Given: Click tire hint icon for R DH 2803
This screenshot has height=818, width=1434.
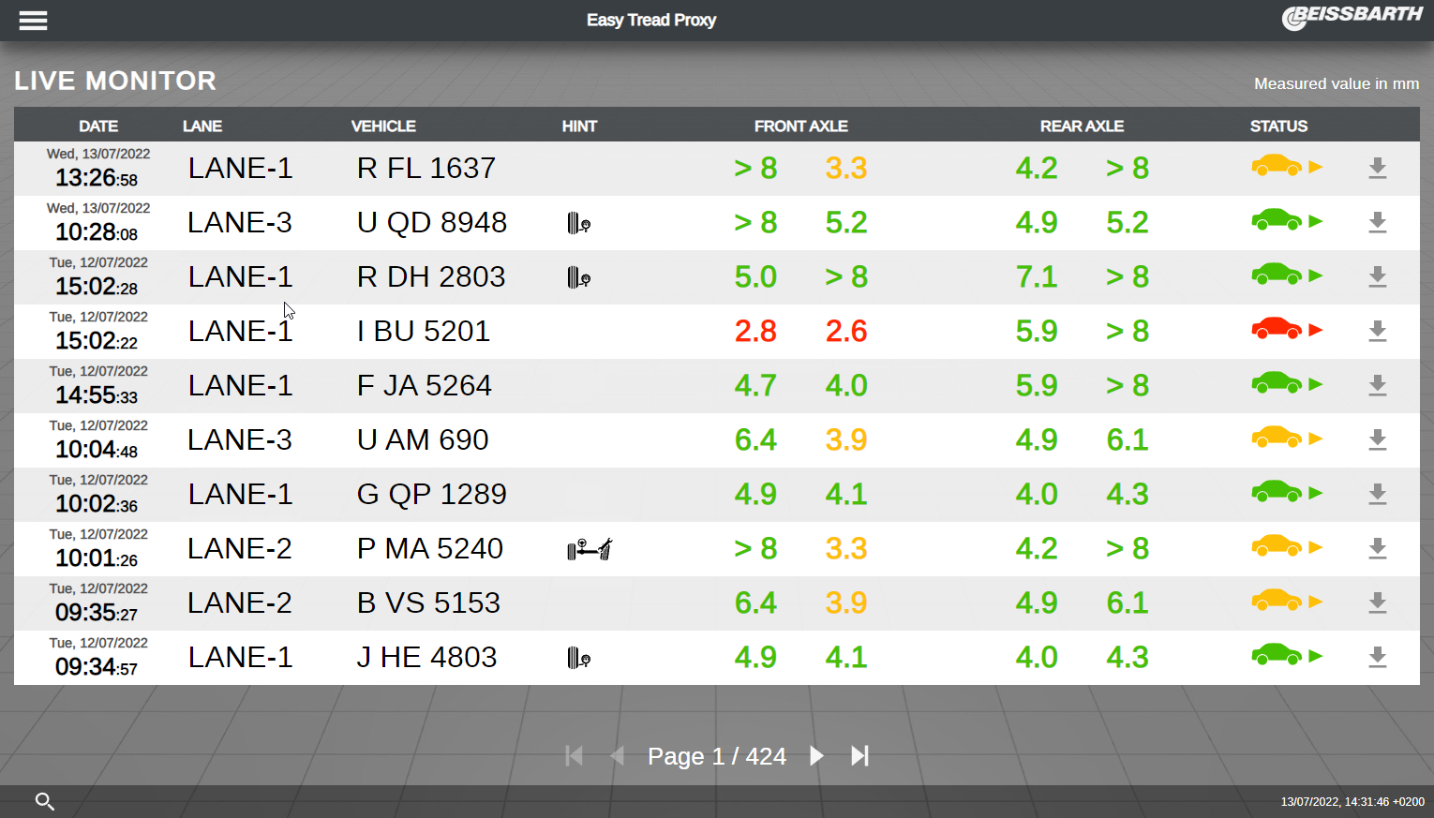Looking at the screenshot, I should coord(578,278).
